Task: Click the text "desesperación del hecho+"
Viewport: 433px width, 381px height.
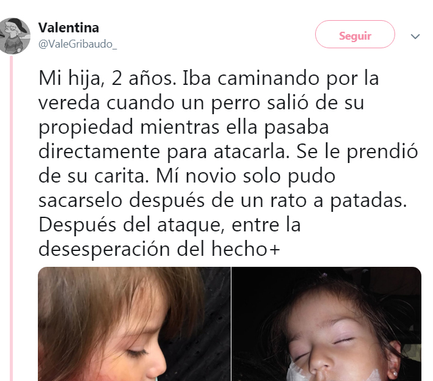Action: (159, 249)
